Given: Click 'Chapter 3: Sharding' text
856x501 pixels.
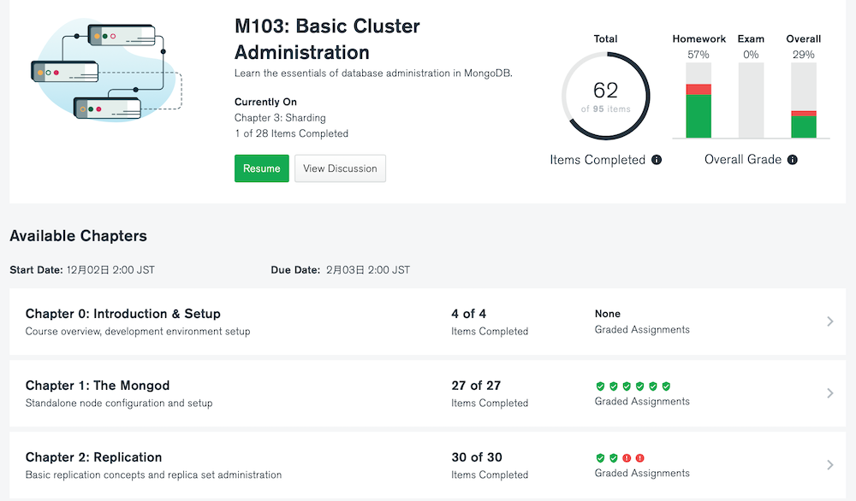Looking at the screenshot, I should click(x=280, y=118).
